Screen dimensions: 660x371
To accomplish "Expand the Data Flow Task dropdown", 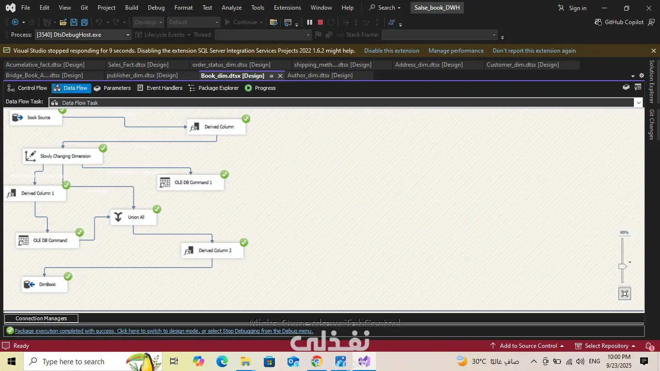I will click(638, 102).
